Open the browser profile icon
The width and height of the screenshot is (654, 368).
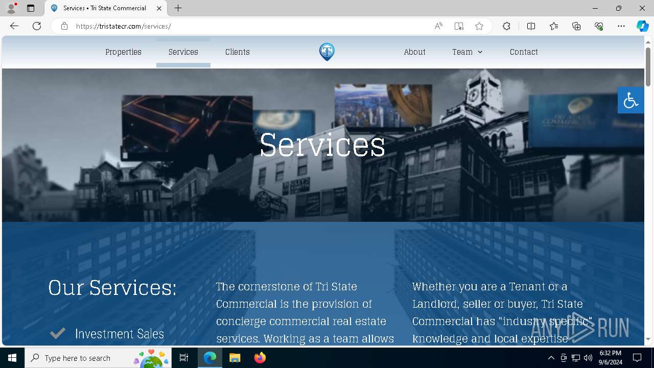tap(11, 8)
